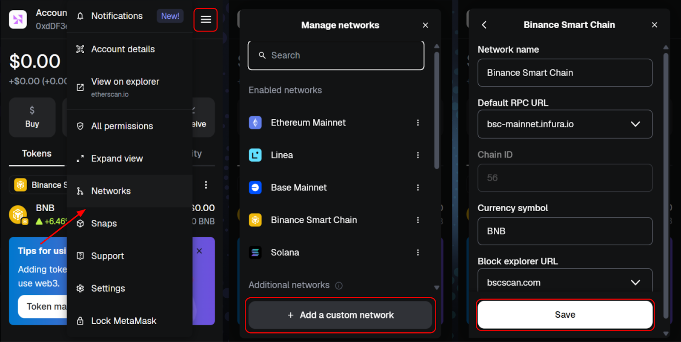Open the hamburger main menu icon
This screenshot has width=681, height=342.
(x=206, y=20)
